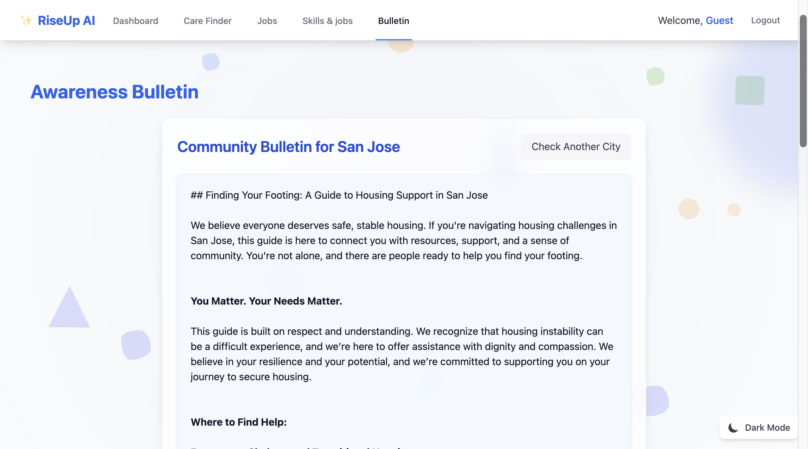Click the Guest username link
This screenshot has height=449, width=808.
pos(719,20)
